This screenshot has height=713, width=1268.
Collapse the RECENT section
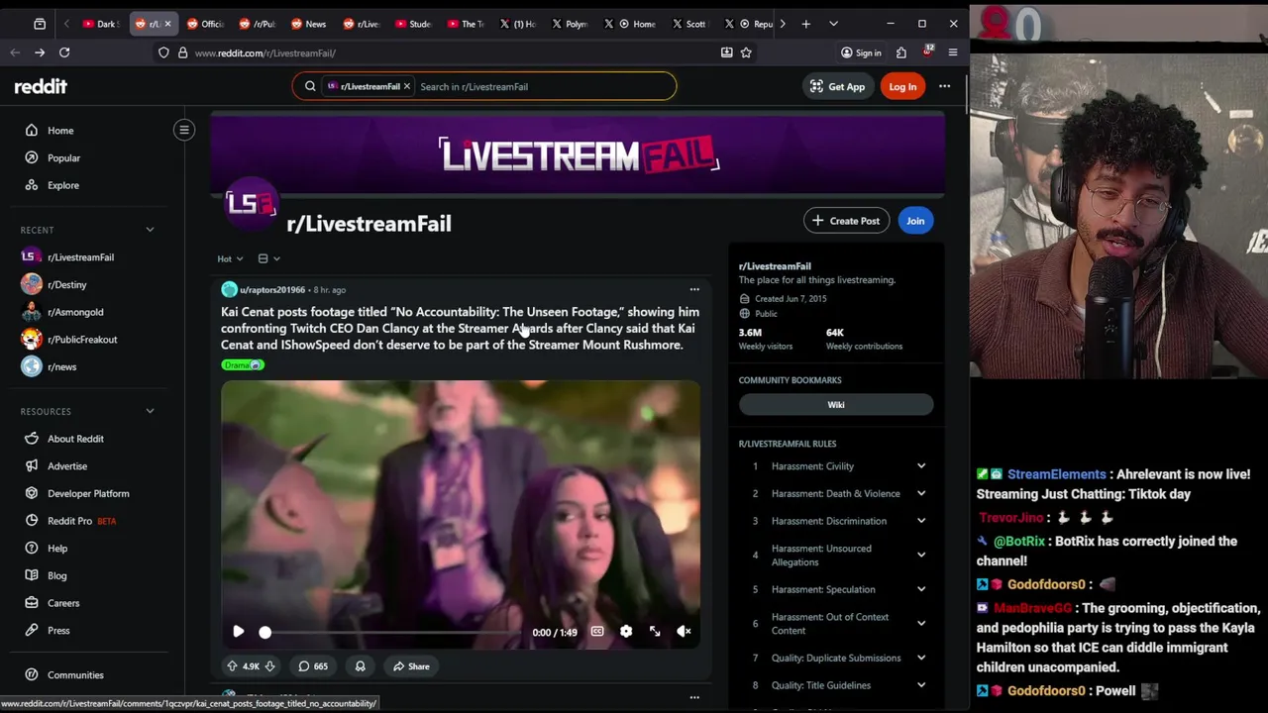click(150, 230)
